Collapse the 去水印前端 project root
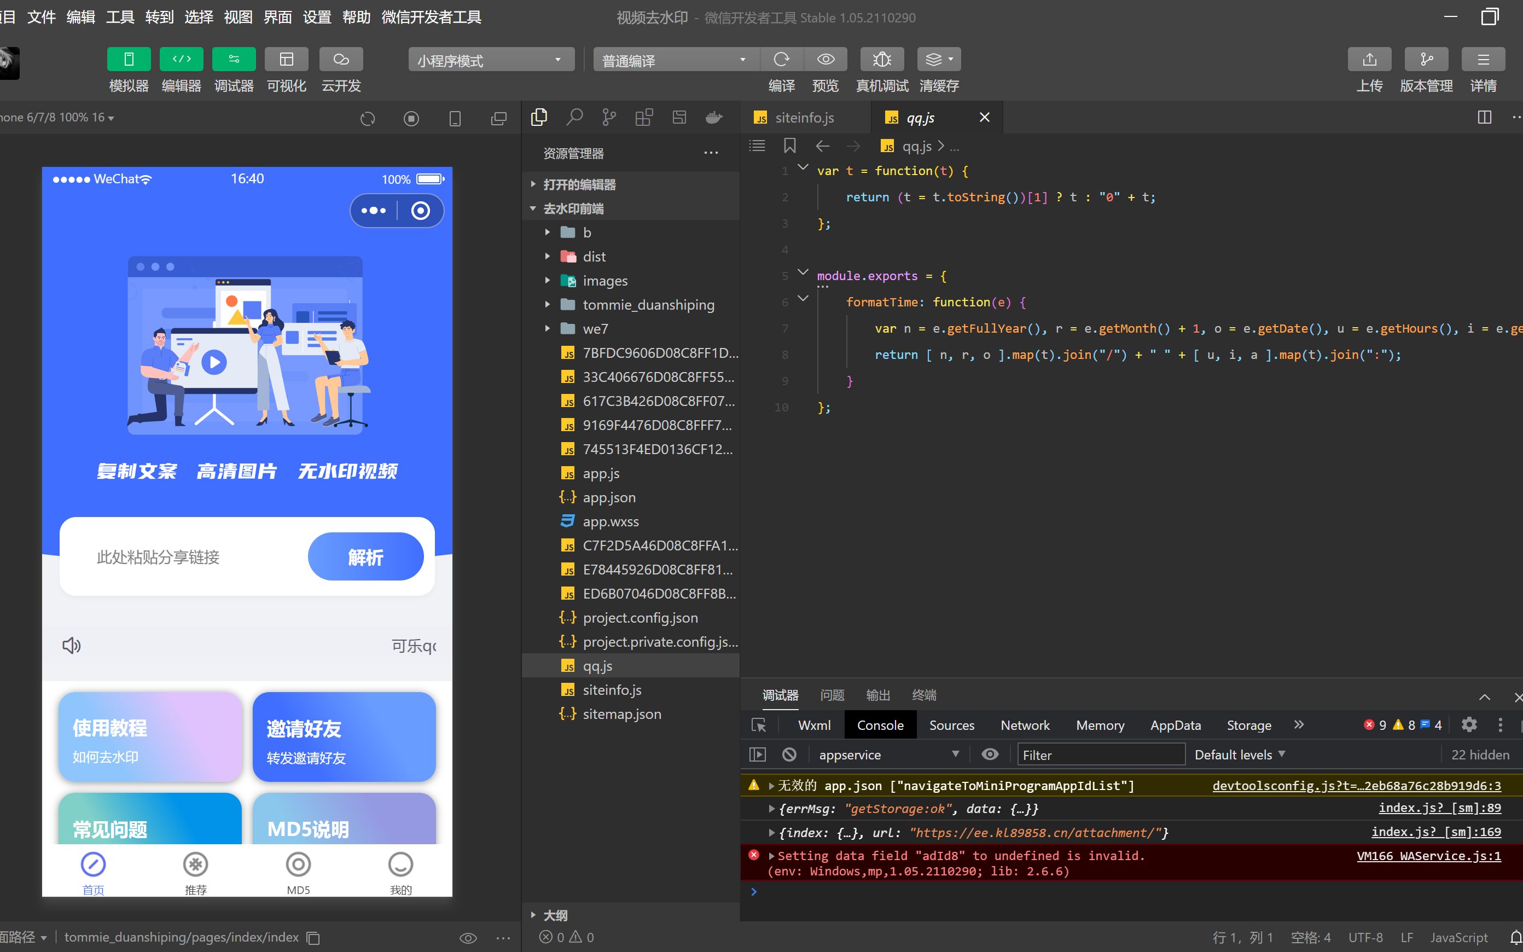 631,208
